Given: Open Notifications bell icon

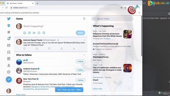Looking at the screenshot, I should 9,38.
